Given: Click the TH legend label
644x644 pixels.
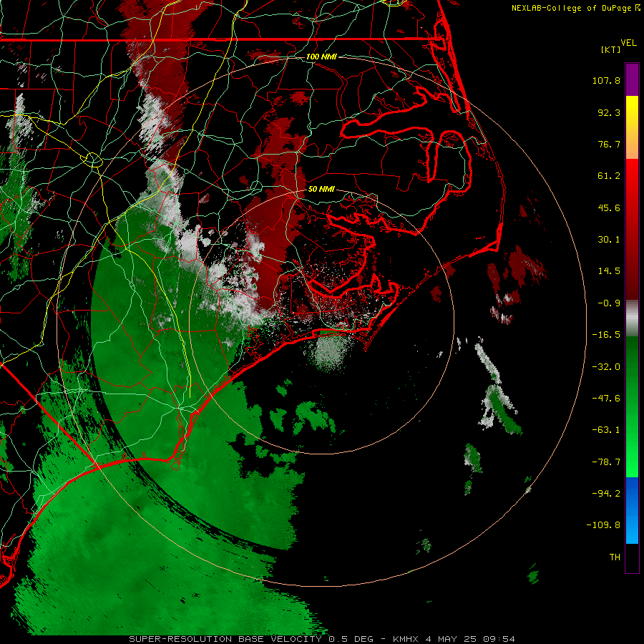Looking at the screenshot, I should point(615,557).
